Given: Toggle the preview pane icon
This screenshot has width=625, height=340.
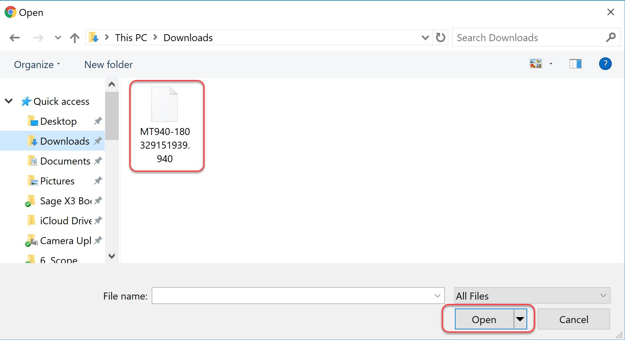Looking at the screenshot, I should click(x=575, y=64).
